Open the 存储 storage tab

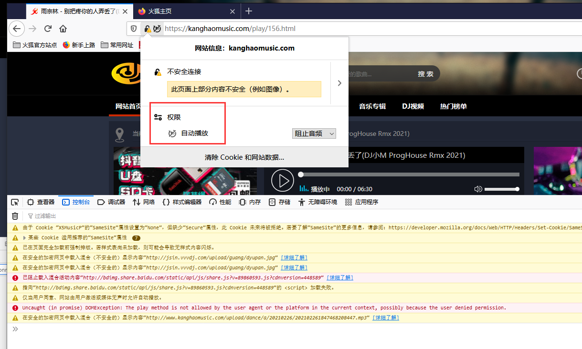(279, 202)
